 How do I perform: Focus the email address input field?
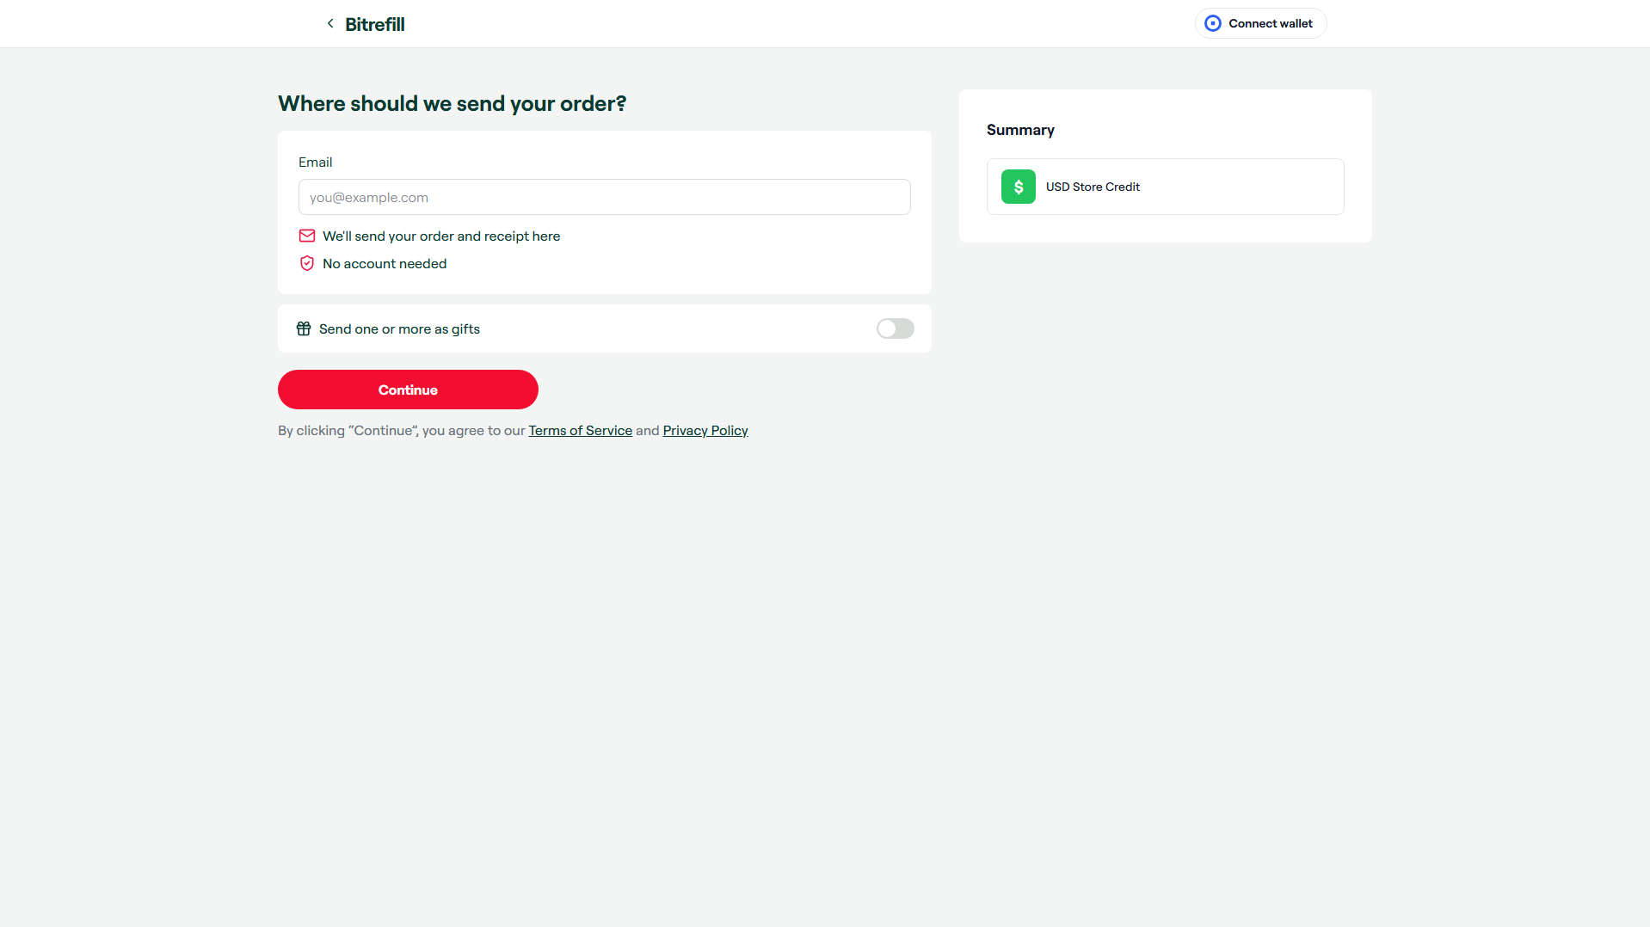click(604, 197)
